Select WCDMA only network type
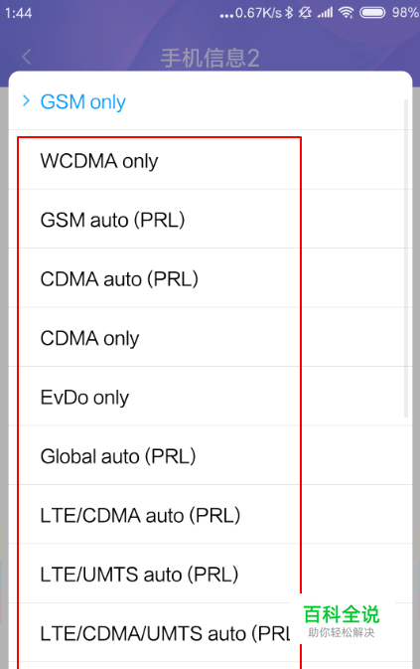Image resolution: width=420 pixels, height=669 pixels. pos(210,160)
